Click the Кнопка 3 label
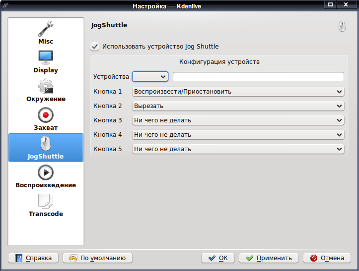Image resolution: width=359 pixels, height=271 pixels. (107, 120)
